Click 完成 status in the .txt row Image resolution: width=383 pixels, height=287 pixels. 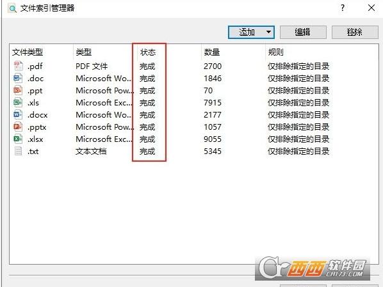tap(147, 151)
